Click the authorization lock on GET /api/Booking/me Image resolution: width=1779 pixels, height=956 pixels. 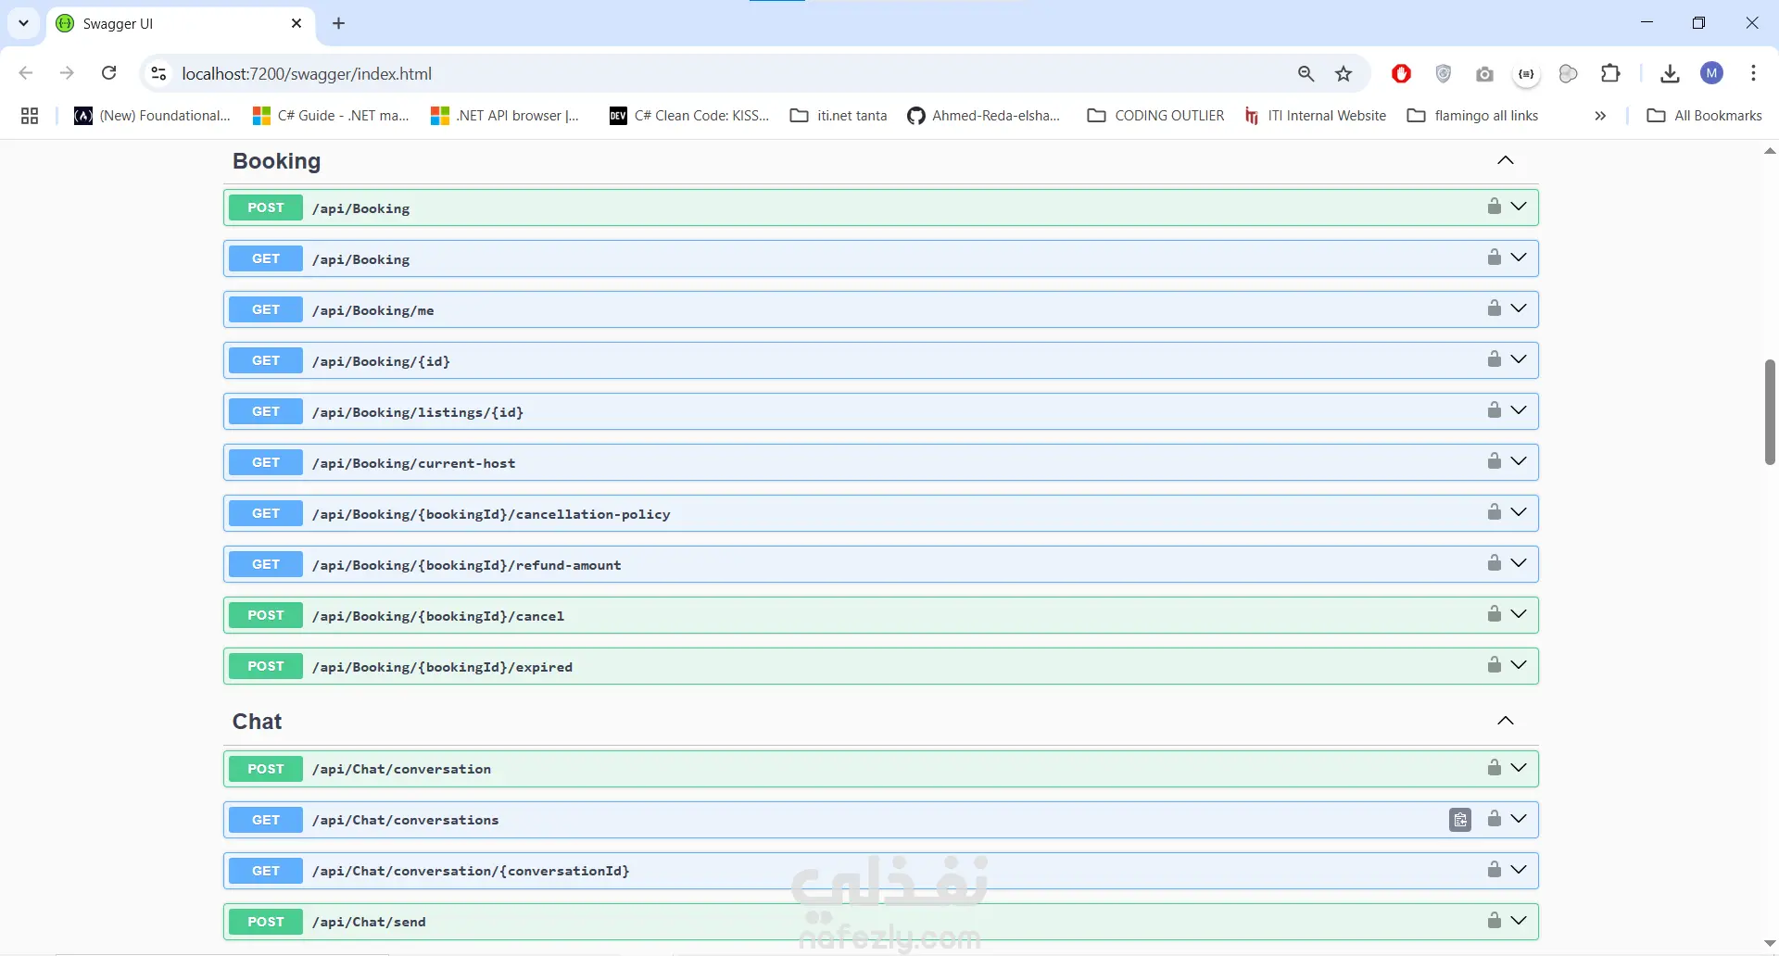[x=1494, y=308]
